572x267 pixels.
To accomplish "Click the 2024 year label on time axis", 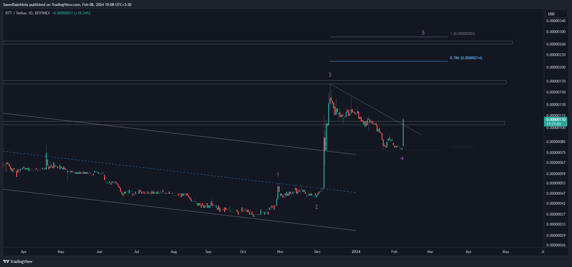I will coord(356,252).
